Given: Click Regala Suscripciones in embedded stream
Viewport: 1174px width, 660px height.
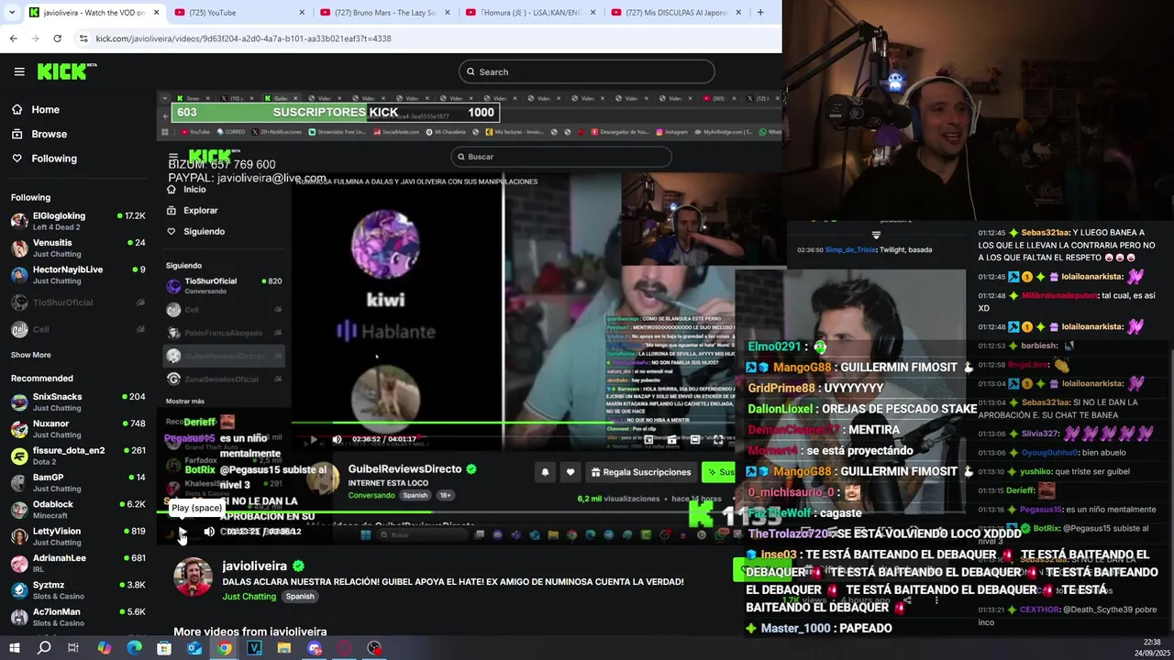Looking at the screenshot, I should click(641, 472).
